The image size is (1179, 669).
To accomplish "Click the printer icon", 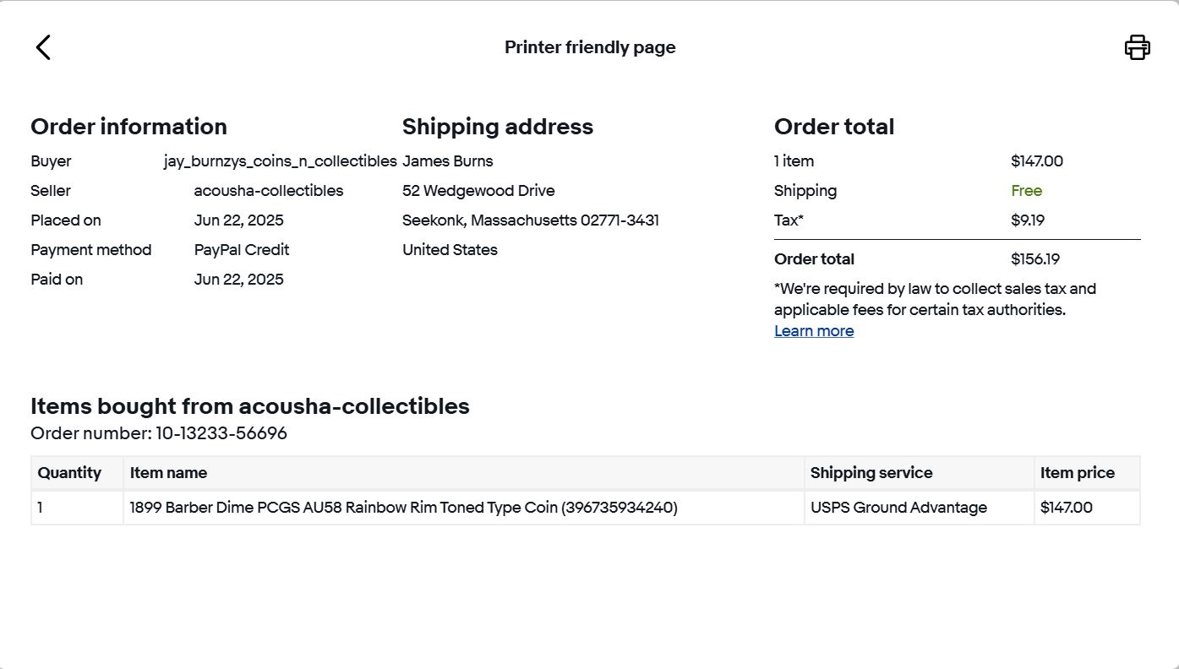I will click(x=1137, y=47).
